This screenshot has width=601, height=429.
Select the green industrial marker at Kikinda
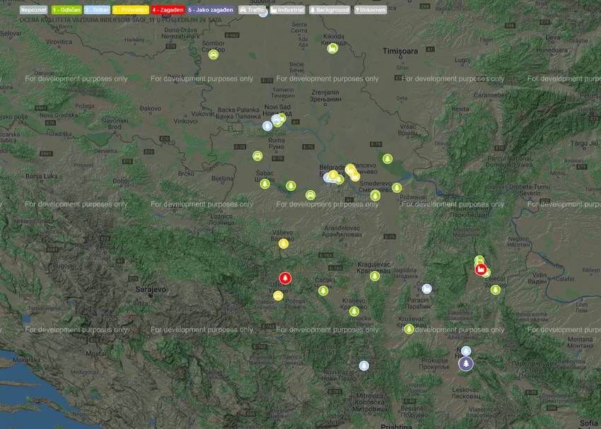[x=332, y=49]
